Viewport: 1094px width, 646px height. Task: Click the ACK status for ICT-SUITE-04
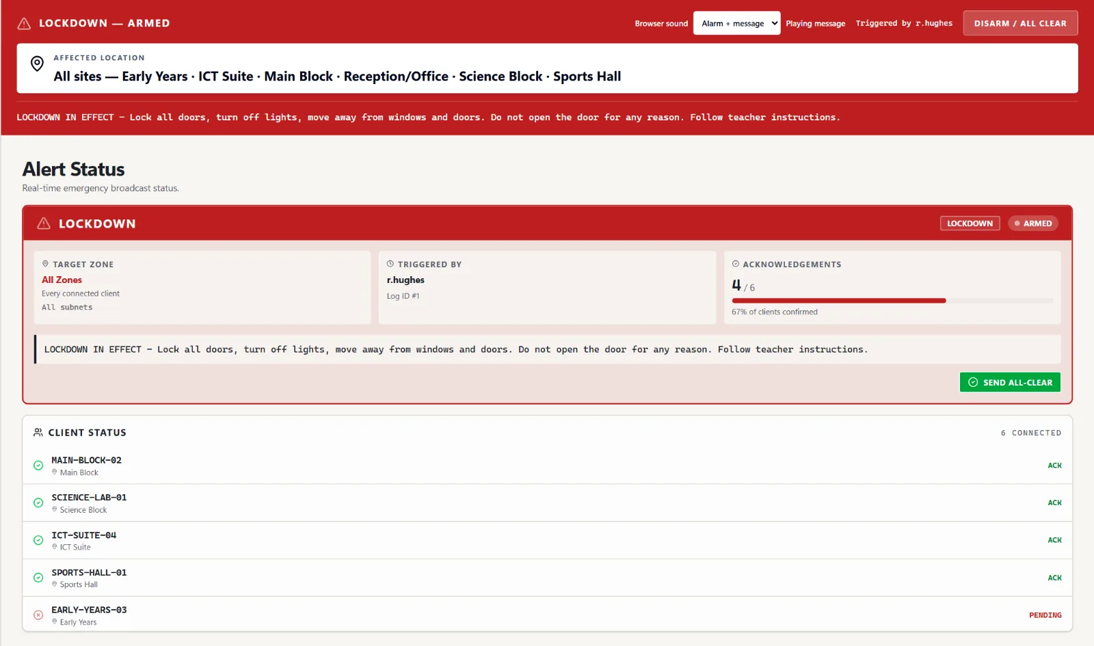click(1054, 540)
